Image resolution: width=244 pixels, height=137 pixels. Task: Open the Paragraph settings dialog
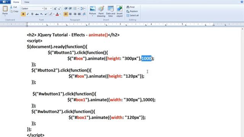84,14
